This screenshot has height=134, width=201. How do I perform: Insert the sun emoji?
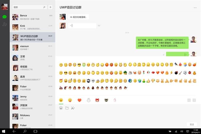point(135,81)
